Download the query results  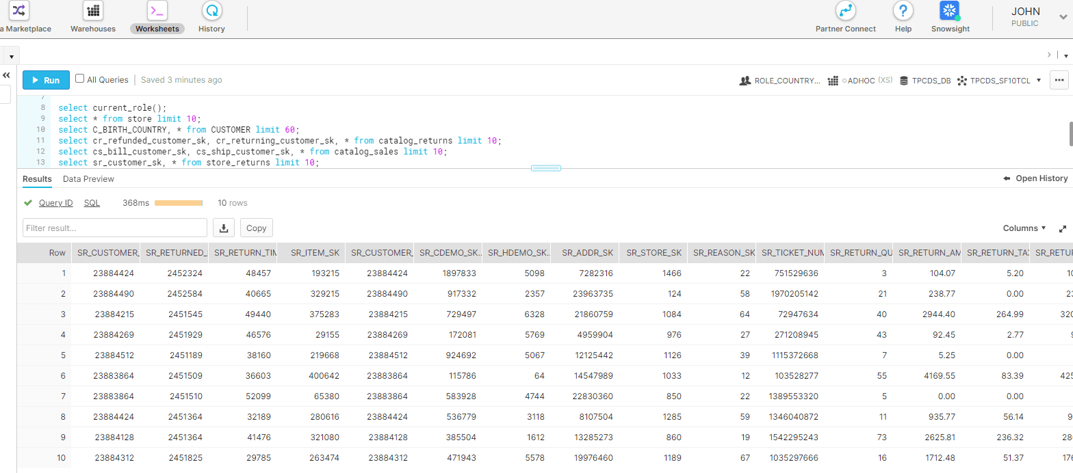coord(223,228)
